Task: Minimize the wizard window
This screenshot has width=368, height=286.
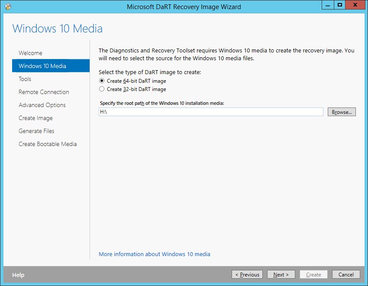Action: [327, 5]
